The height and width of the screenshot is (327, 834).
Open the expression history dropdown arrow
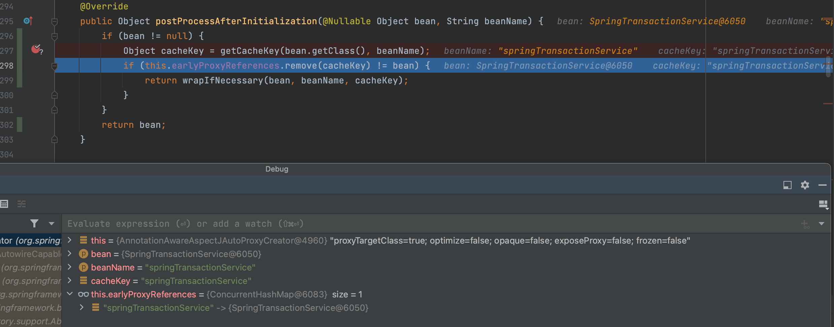click(x=822, y=224)
